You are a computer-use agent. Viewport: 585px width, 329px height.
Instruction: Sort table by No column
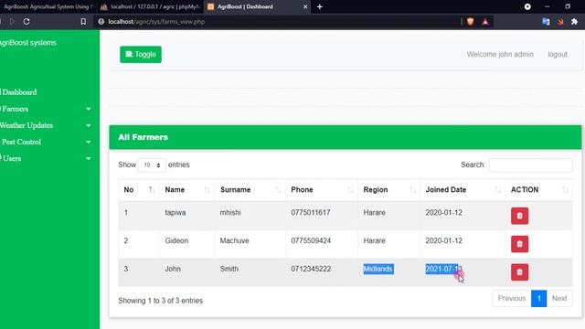pyautogui.click(x=139, y=190)
